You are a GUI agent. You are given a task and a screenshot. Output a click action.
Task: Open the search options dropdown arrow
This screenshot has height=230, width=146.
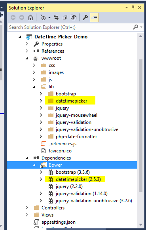tap(141, 27)
